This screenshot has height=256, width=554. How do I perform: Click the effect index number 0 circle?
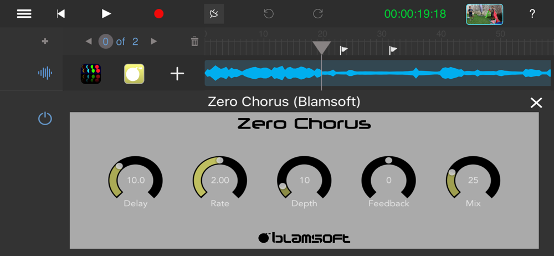click(x=105, y=42)
